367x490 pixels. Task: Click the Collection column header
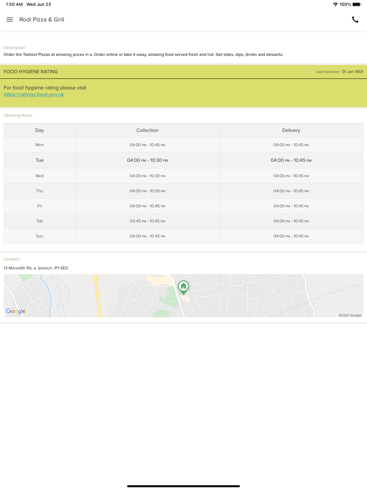pyautogui.click(x=148, y=130)
